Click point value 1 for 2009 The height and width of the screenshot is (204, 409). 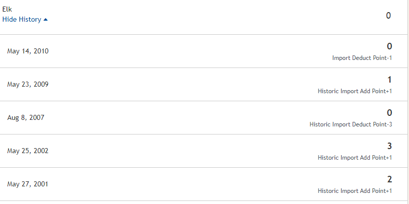(389, 80)
